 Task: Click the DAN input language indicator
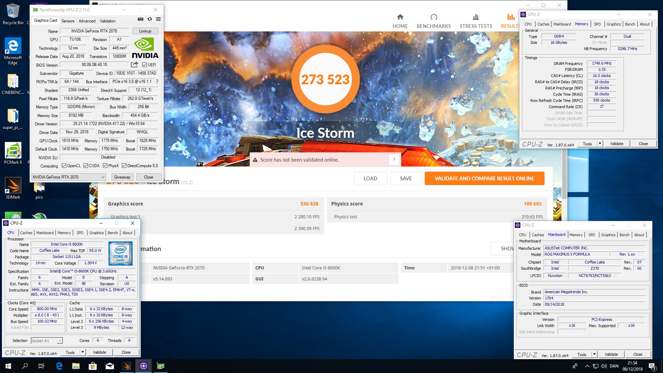tap(614, 366)
